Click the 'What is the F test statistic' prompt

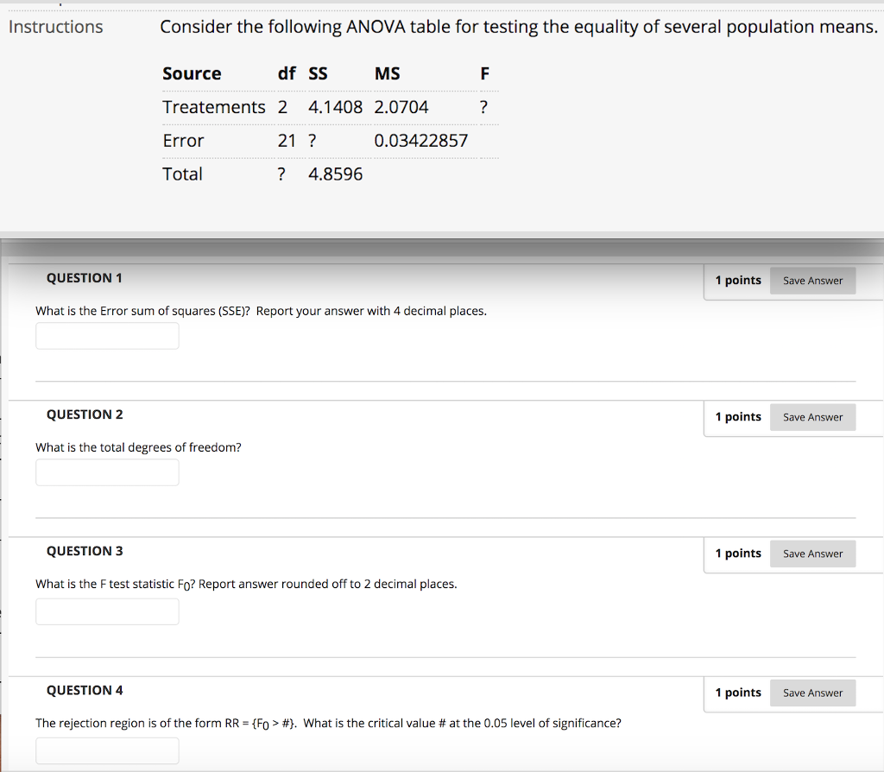pyautogui.click(x=246, y=585)
